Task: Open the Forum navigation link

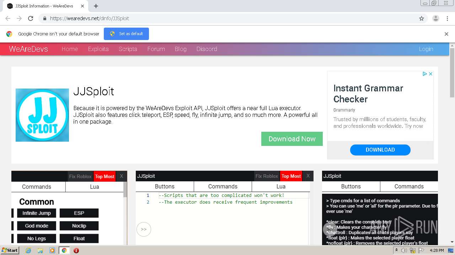Action: 156,49
